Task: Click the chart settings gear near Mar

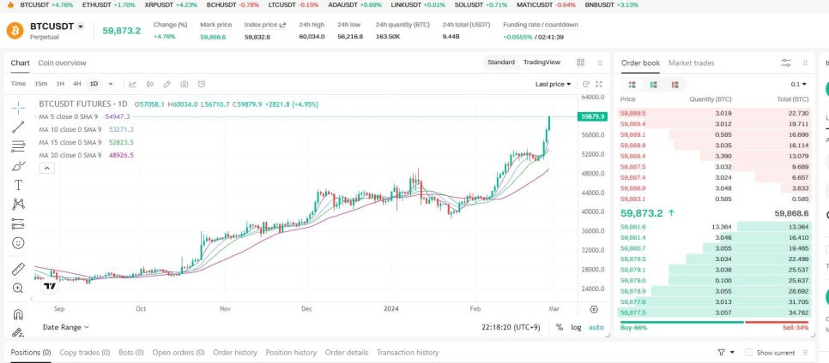Action: point(594,309)
